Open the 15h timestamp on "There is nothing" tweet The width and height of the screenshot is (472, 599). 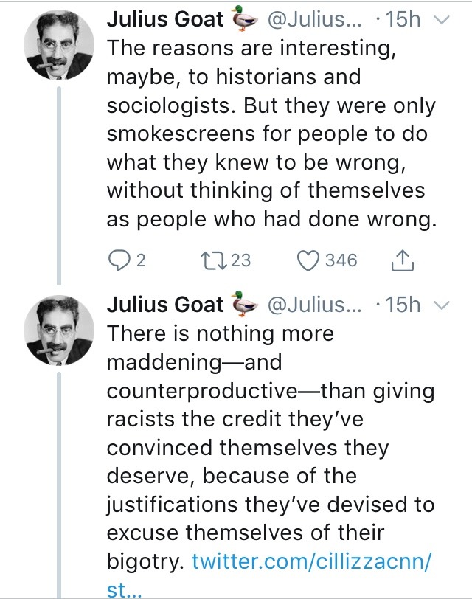point(402,304)
